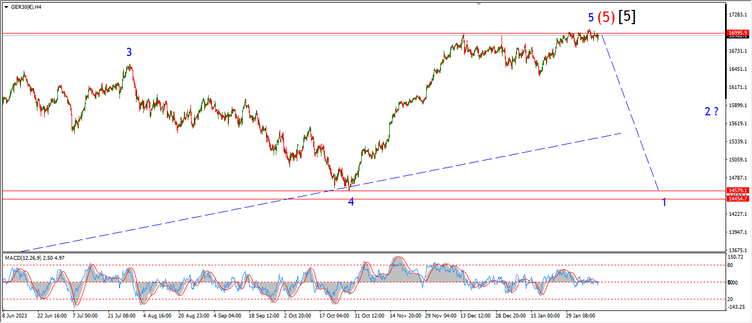Click the 31 Oct 12:00 time label
This screenshot has width=752, height=323.
coord(369,316)
